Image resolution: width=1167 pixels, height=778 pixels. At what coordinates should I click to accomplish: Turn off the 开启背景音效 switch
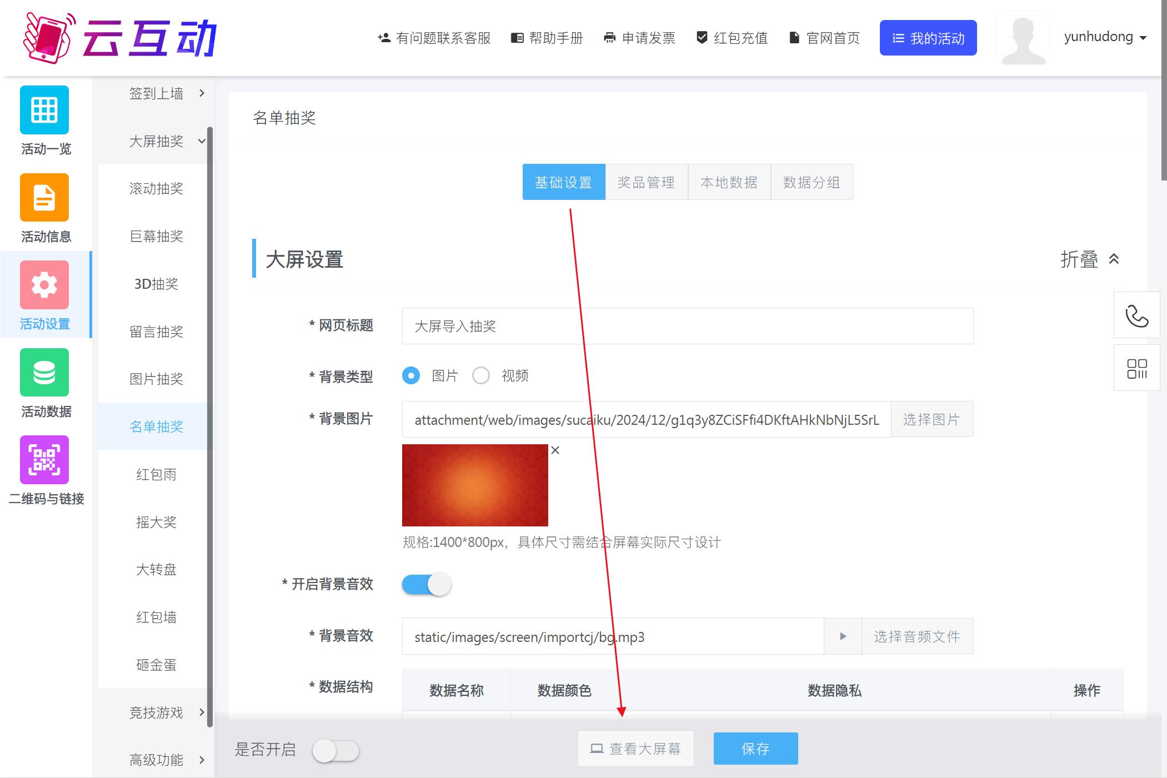click(426, 584)
